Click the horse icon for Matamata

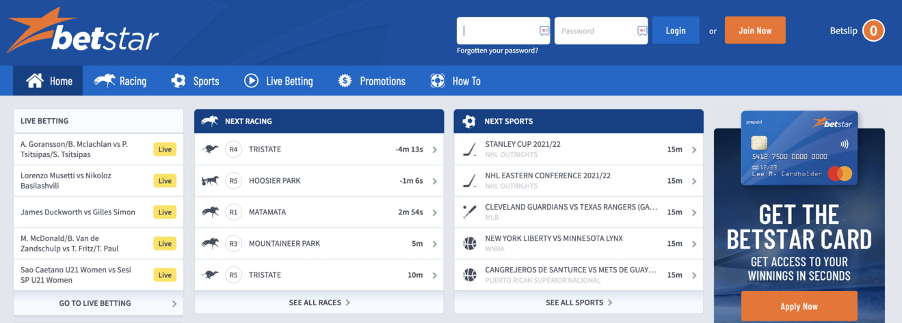click(210, 212)
